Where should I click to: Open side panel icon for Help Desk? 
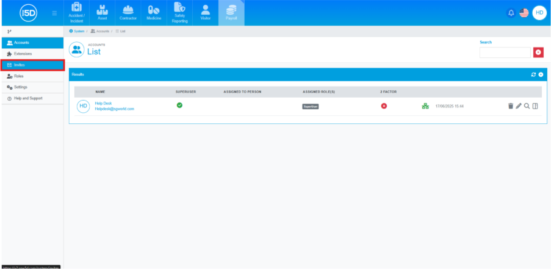pyautogui.click(x=535, y=106)
